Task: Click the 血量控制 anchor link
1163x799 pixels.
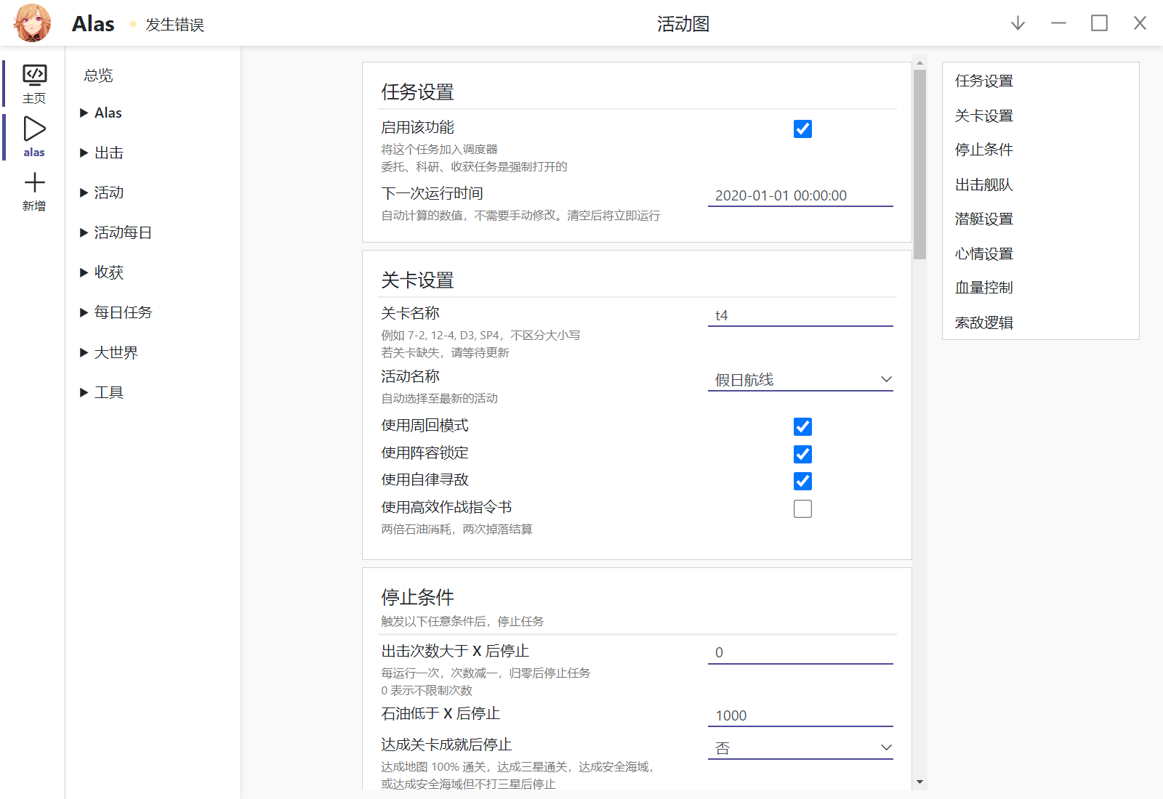Action: click(983, 288)
